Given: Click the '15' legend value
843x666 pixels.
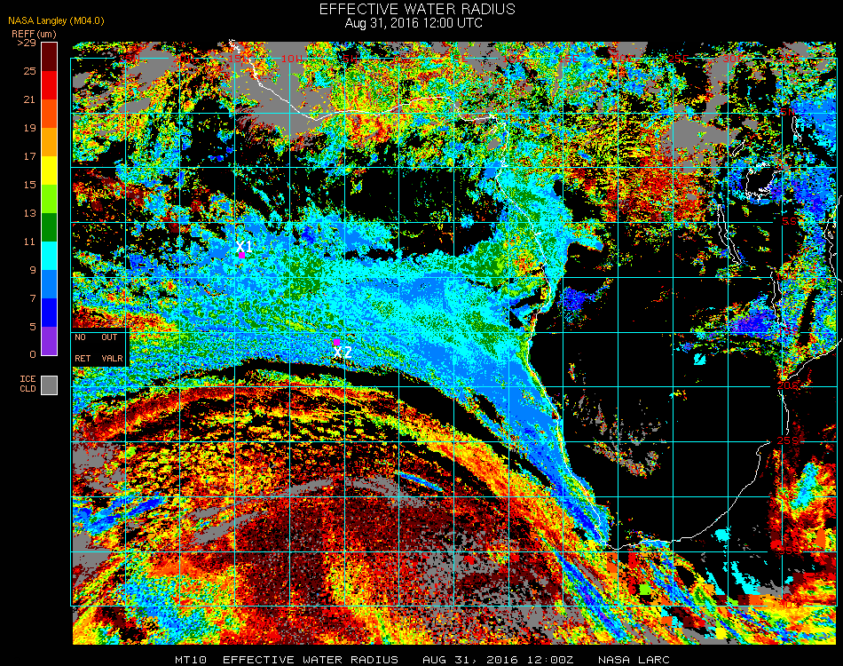Looking at the screenshot, I should [x=29, y=185].
